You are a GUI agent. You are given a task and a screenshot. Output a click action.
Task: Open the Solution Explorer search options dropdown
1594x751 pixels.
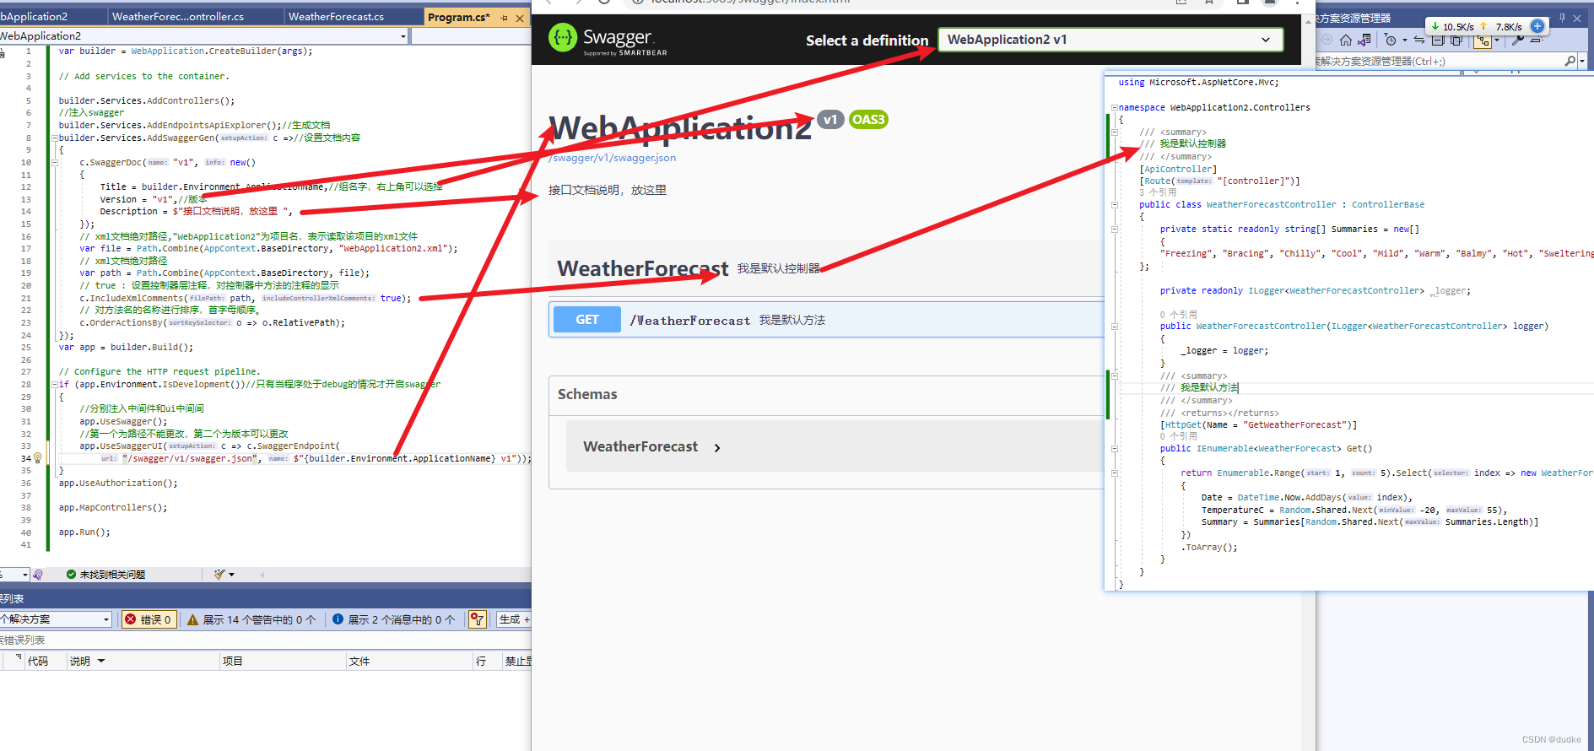pyautogui.click(x=1582, y=61)
